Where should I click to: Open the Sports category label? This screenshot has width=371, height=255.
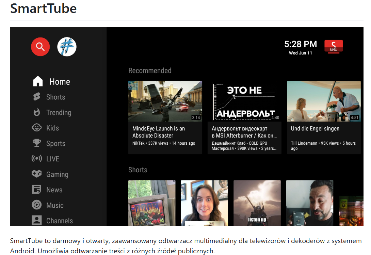(56, 143)
